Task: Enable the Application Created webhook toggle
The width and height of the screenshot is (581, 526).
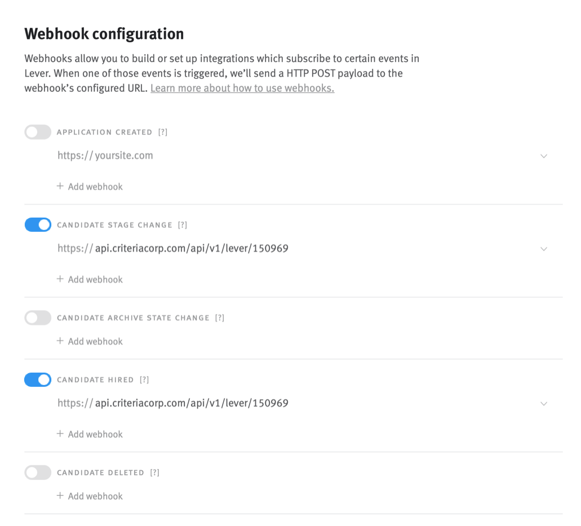Action: 37,132
